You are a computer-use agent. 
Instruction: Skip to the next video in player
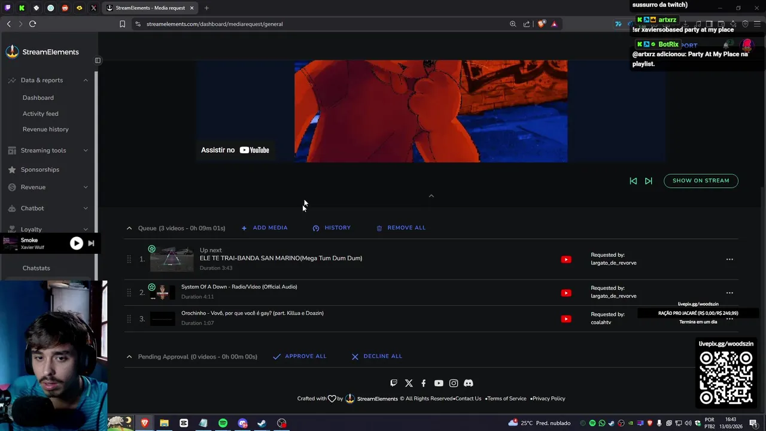[649, 181]
